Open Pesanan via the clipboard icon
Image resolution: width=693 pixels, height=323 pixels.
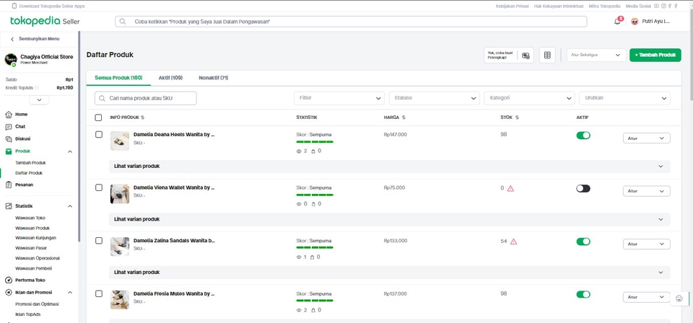[x=9, y=185]
